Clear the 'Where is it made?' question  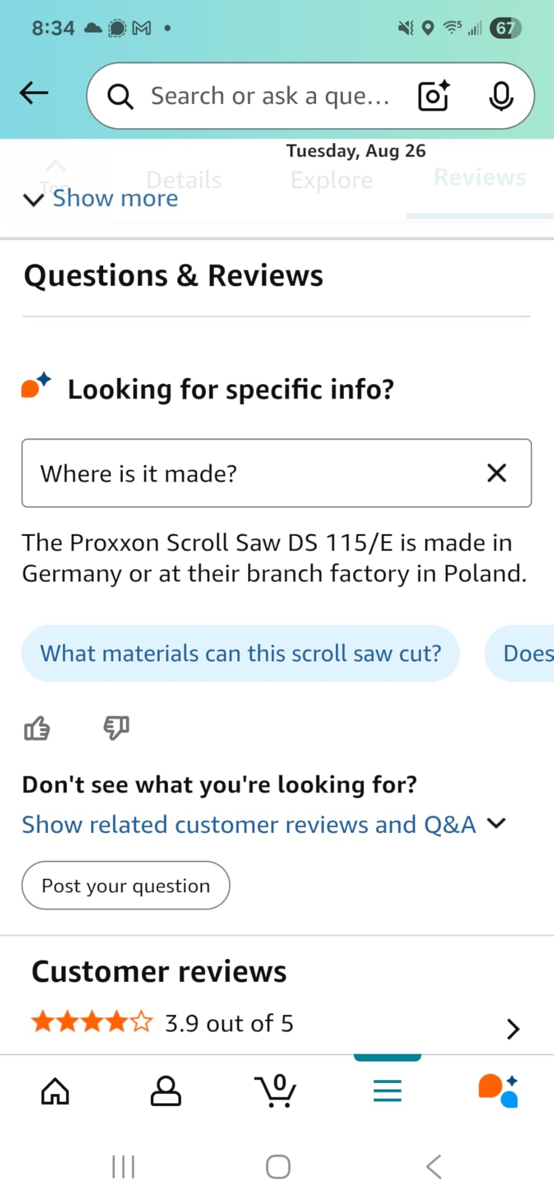[496, 473]
